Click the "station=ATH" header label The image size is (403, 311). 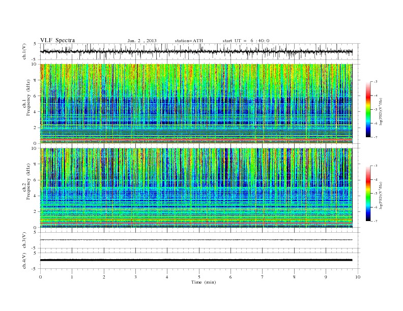(189, 41)
